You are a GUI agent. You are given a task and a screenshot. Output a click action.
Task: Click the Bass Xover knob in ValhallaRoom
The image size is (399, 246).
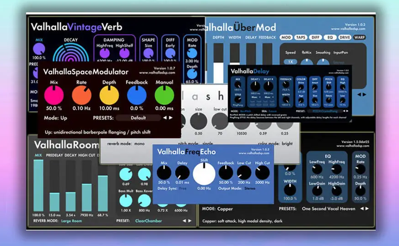click(144, 201)
